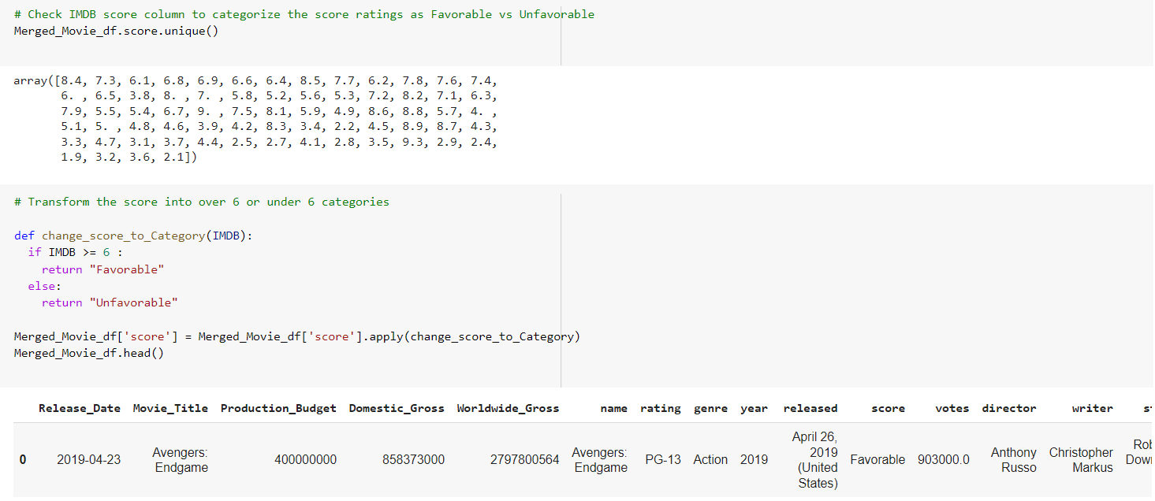This screenshot has height=501, width=1155.
Task: Click the votes column header
Action: tap(952, 408)
